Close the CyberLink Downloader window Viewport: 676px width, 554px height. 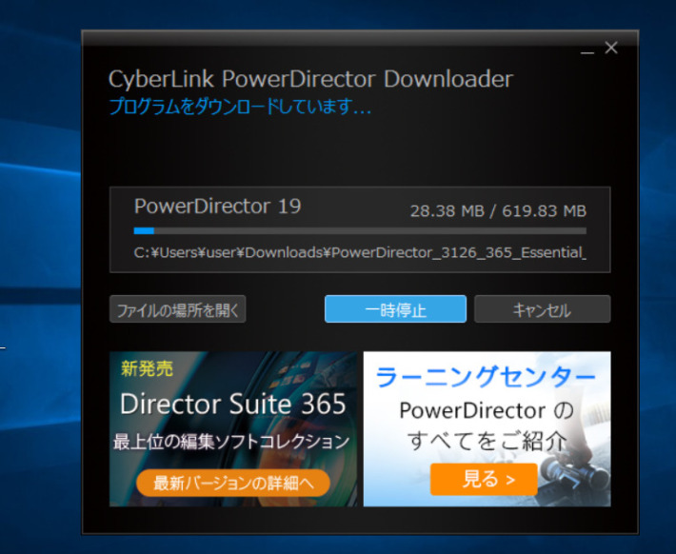(612, 48)
